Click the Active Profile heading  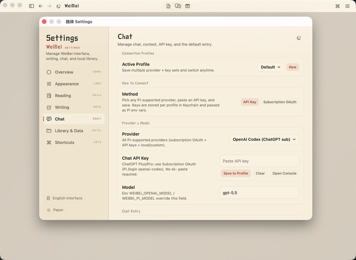136,64
